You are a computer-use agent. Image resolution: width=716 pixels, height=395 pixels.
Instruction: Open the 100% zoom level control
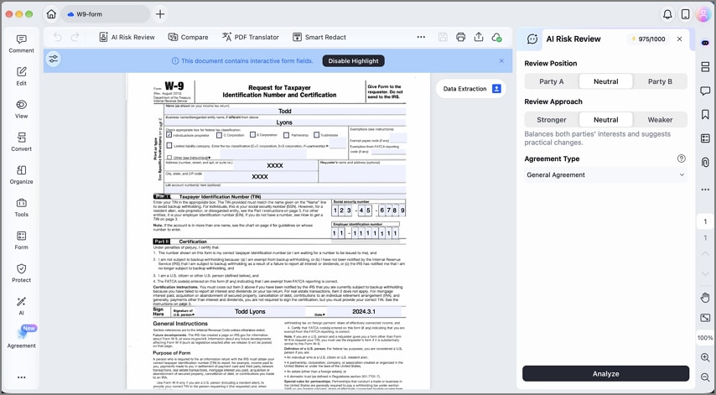[x=705, y=337]
